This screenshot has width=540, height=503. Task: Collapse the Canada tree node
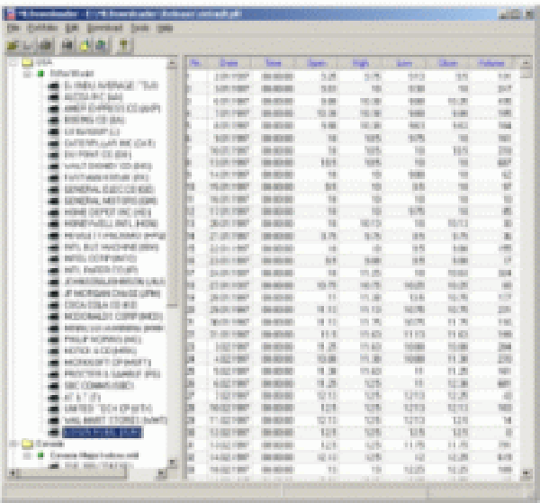click(13, 445)
